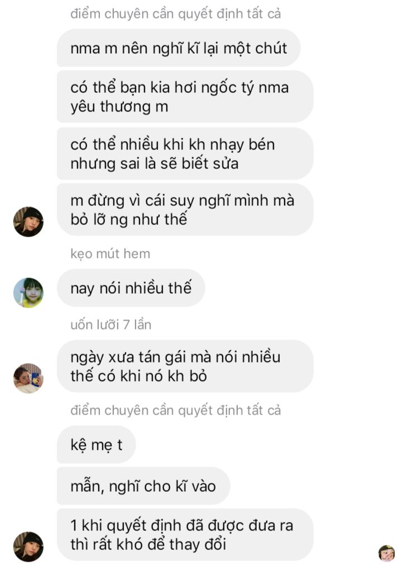398x579 pixels.
Task: Tap the sender label above "kệ mẹ t"
Action: pyautogui.click(x=175, y=410)
